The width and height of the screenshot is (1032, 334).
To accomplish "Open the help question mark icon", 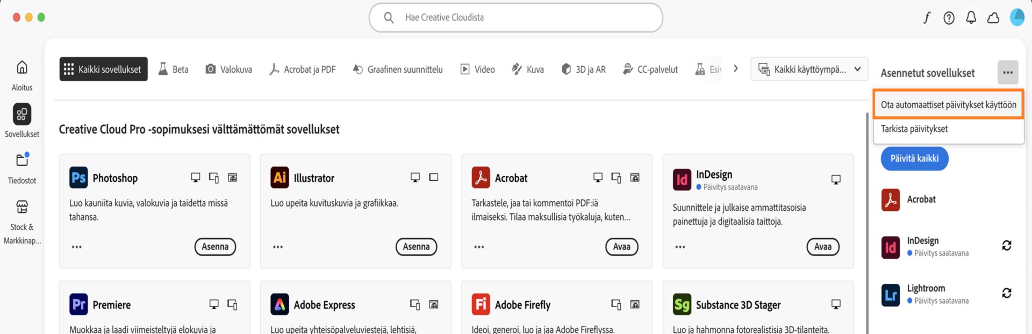I will [949, 18].
